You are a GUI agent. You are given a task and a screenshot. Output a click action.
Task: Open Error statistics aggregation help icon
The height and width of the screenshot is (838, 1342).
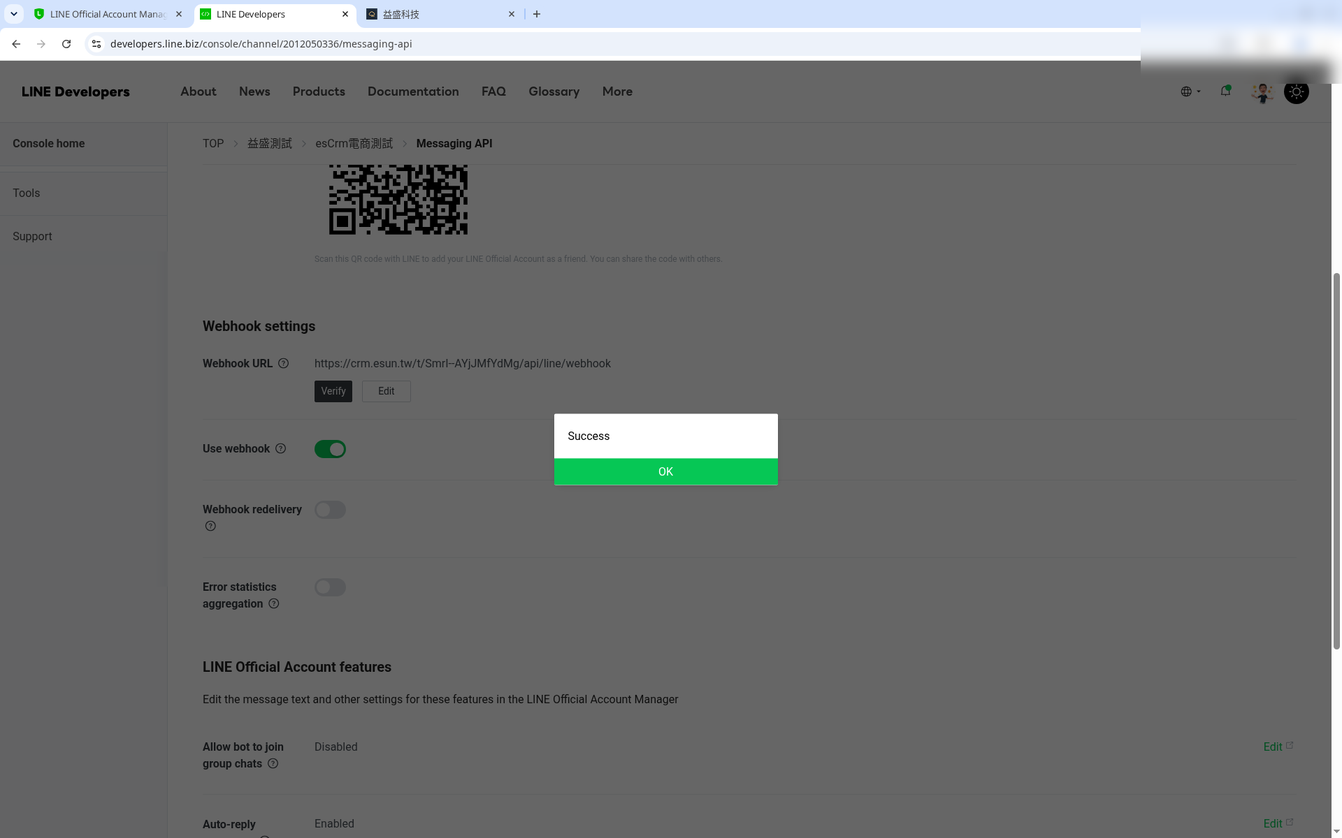(x=274, y=603)
